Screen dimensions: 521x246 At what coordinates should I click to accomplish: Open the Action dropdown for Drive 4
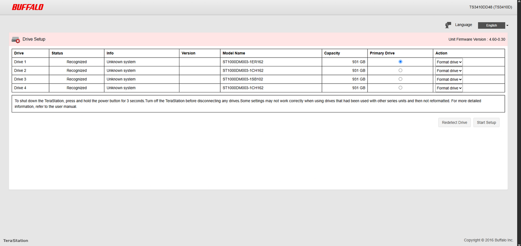(x=449, y=88)
